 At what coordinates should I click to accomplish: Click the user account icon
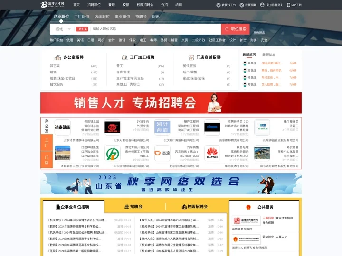pos(262,5)
